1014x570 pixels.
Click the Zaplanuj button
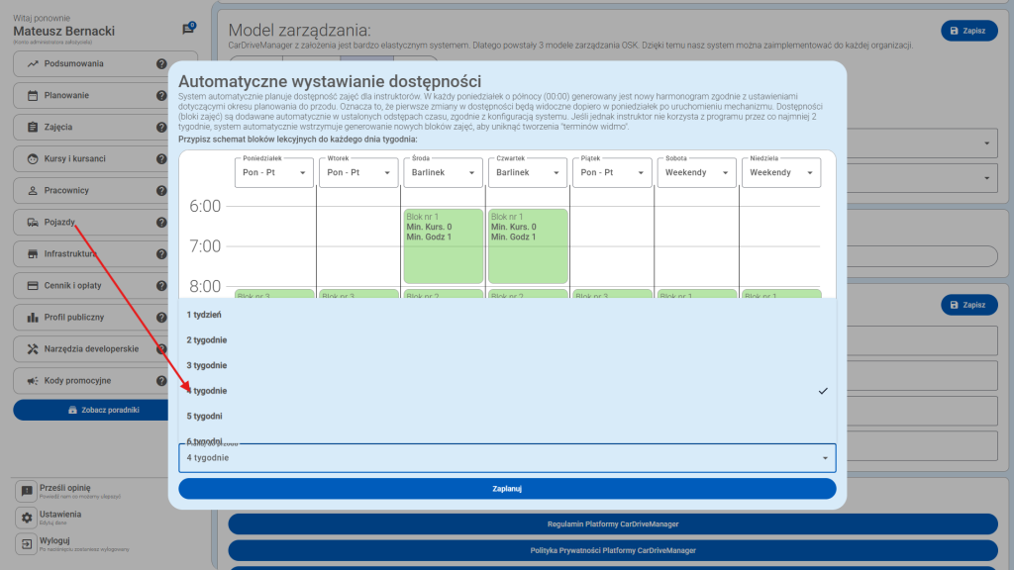(x=507, y=489)
